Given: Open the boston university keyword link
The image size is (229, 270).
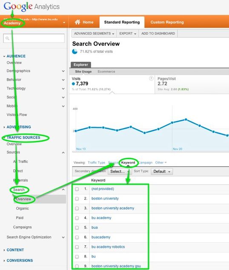Looking at the screenshot, I should click(105, 198).
